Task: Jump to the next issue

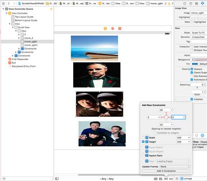Action: pos(172,4)
